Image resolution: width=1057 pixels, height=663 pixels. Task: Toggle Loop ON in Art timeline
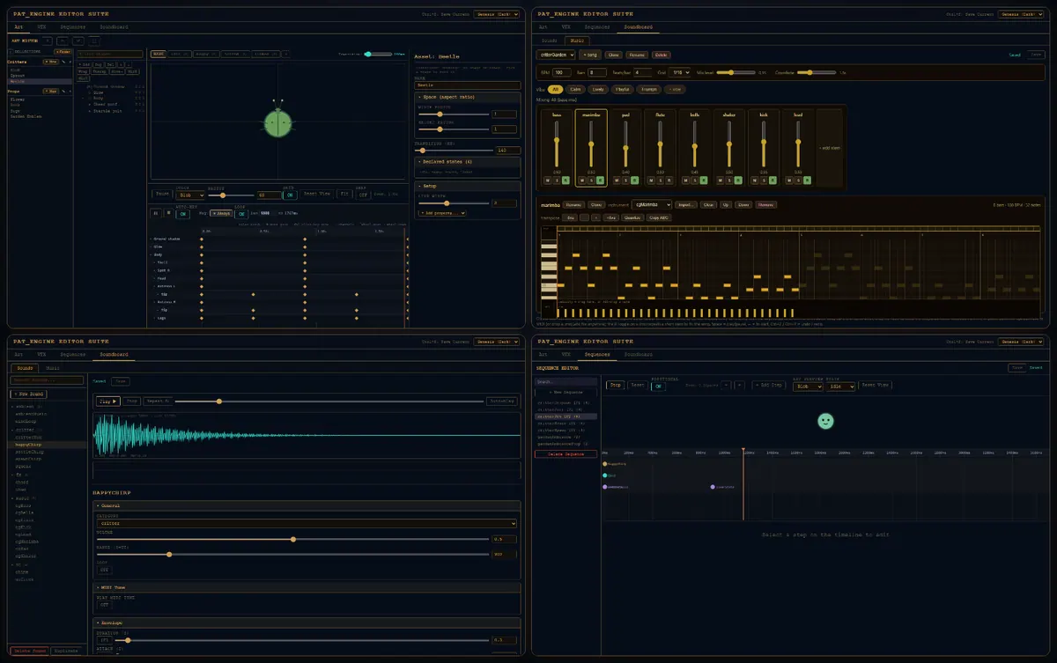[241, 214]
